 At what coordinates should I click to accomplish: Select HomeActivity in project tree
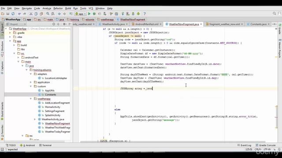52,107
